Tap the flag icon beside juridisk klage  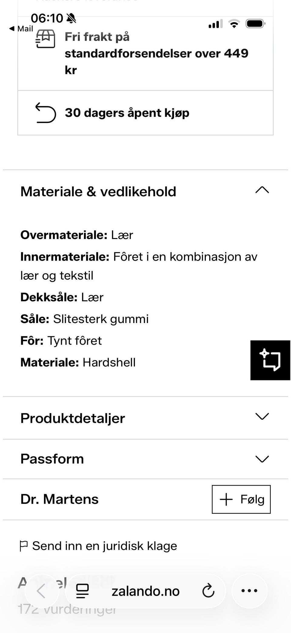click(24, 546)
